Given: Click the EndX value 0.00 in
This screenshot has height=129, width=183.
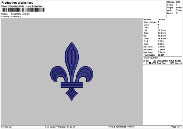Looking at the screenshot, I should pyautogui.click(x=161, y=41).
